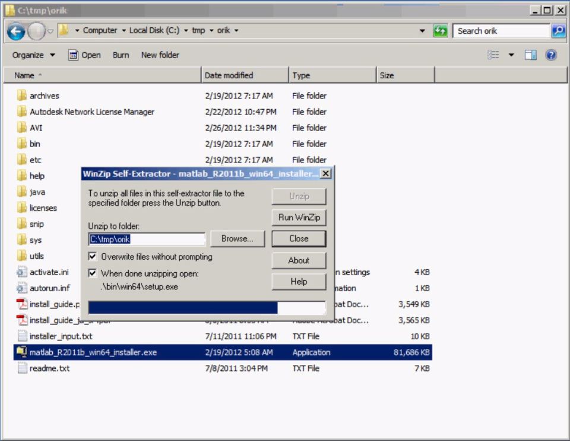Open the change view options dropdown arrow
This screenshot has height=441, width=570.
pos(511,55)
